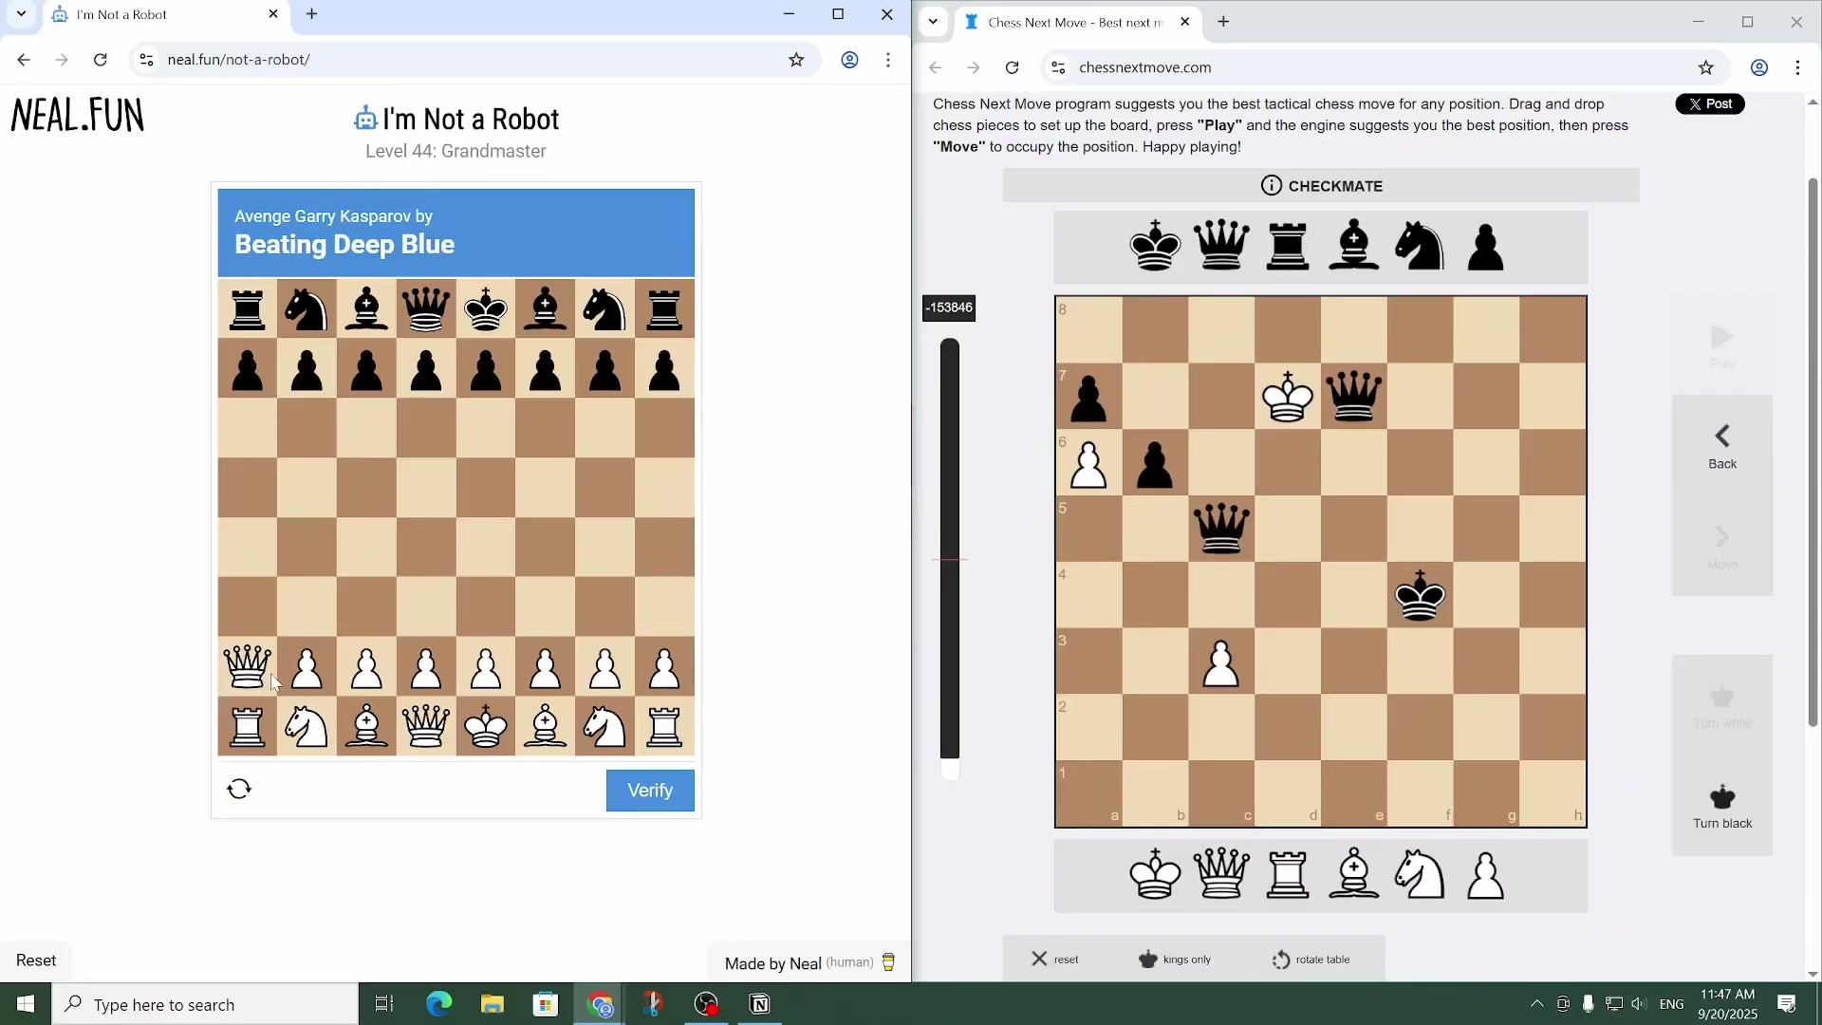Click the X Post share button

1710,104
